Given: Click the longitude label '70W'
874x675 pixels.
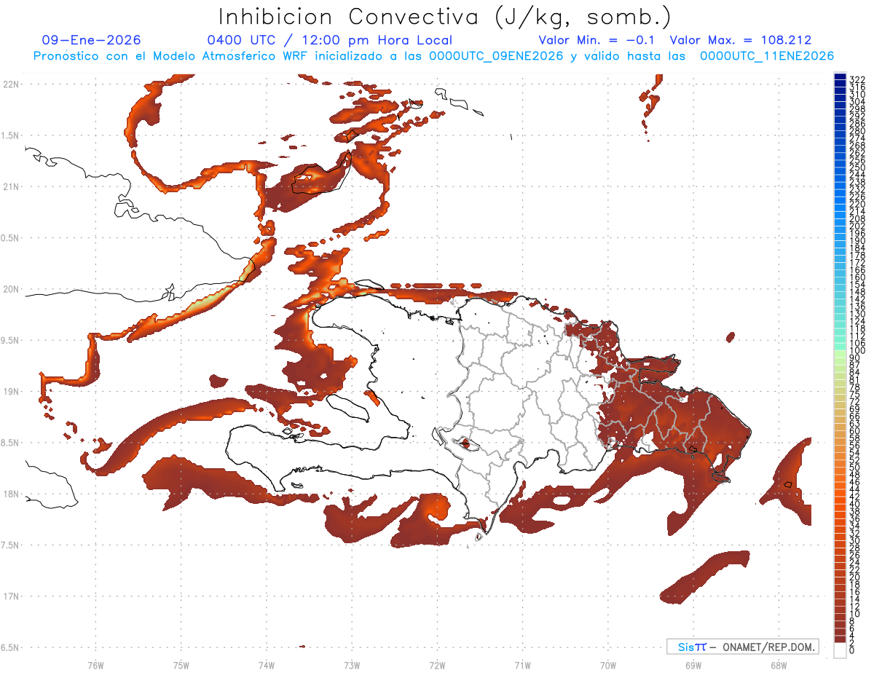Looking at the screenshot, I should [x=607, y=664].
